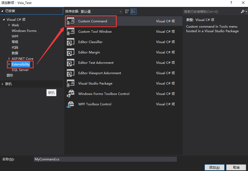The height and width of the screenshot is (171, 248).
Task: Select the 代码 category
Action: (x=15, y=47)
